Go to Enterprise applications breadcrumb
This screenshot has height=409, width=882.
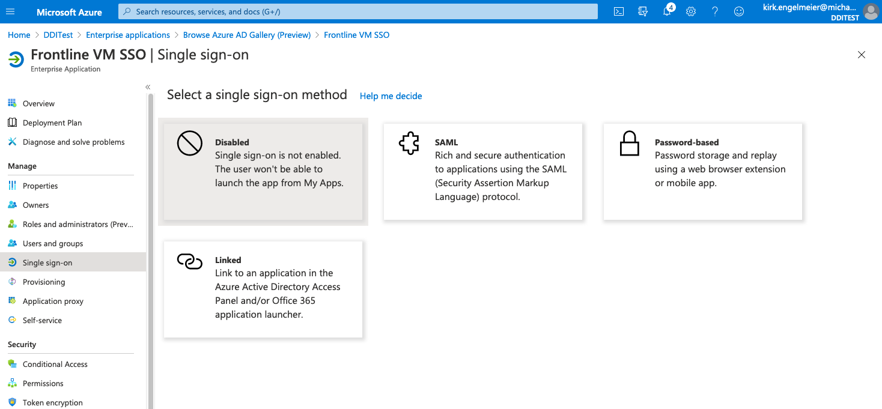click(127, 34)
